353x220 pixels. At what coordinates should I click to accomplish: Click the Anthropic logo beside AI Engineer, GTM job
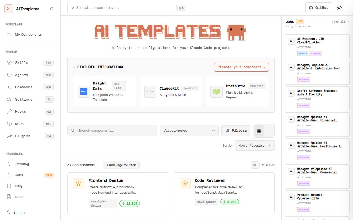click(291, 41)
